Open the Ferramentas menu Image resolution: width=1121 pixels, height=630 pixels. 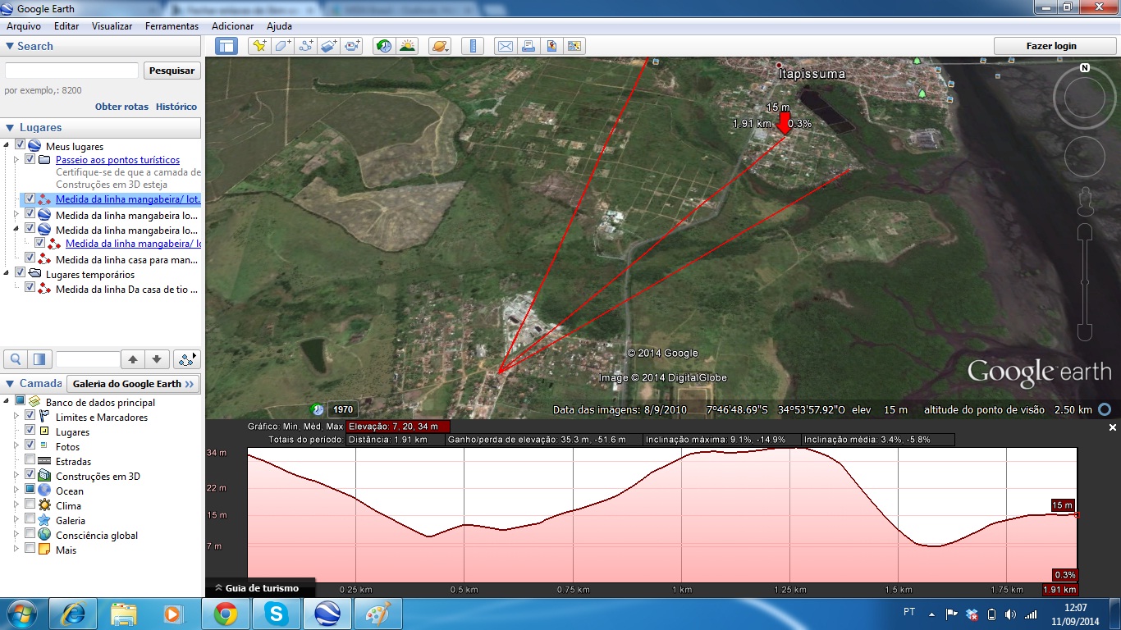click(172, 26)
